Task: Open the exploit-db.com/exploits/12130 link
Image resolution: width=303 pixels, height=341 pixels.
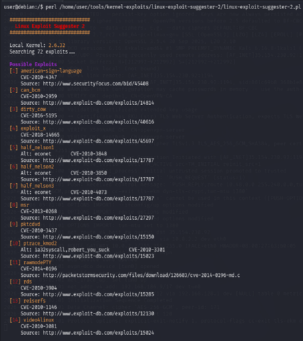Action: [98, 313]
